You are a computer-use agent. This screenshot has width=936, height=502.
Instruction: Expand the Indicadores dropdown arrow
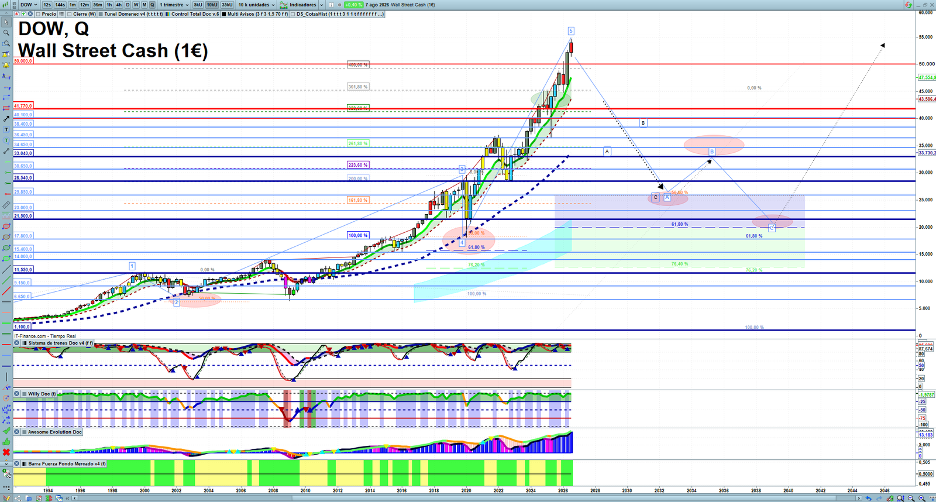pos(321,5)
